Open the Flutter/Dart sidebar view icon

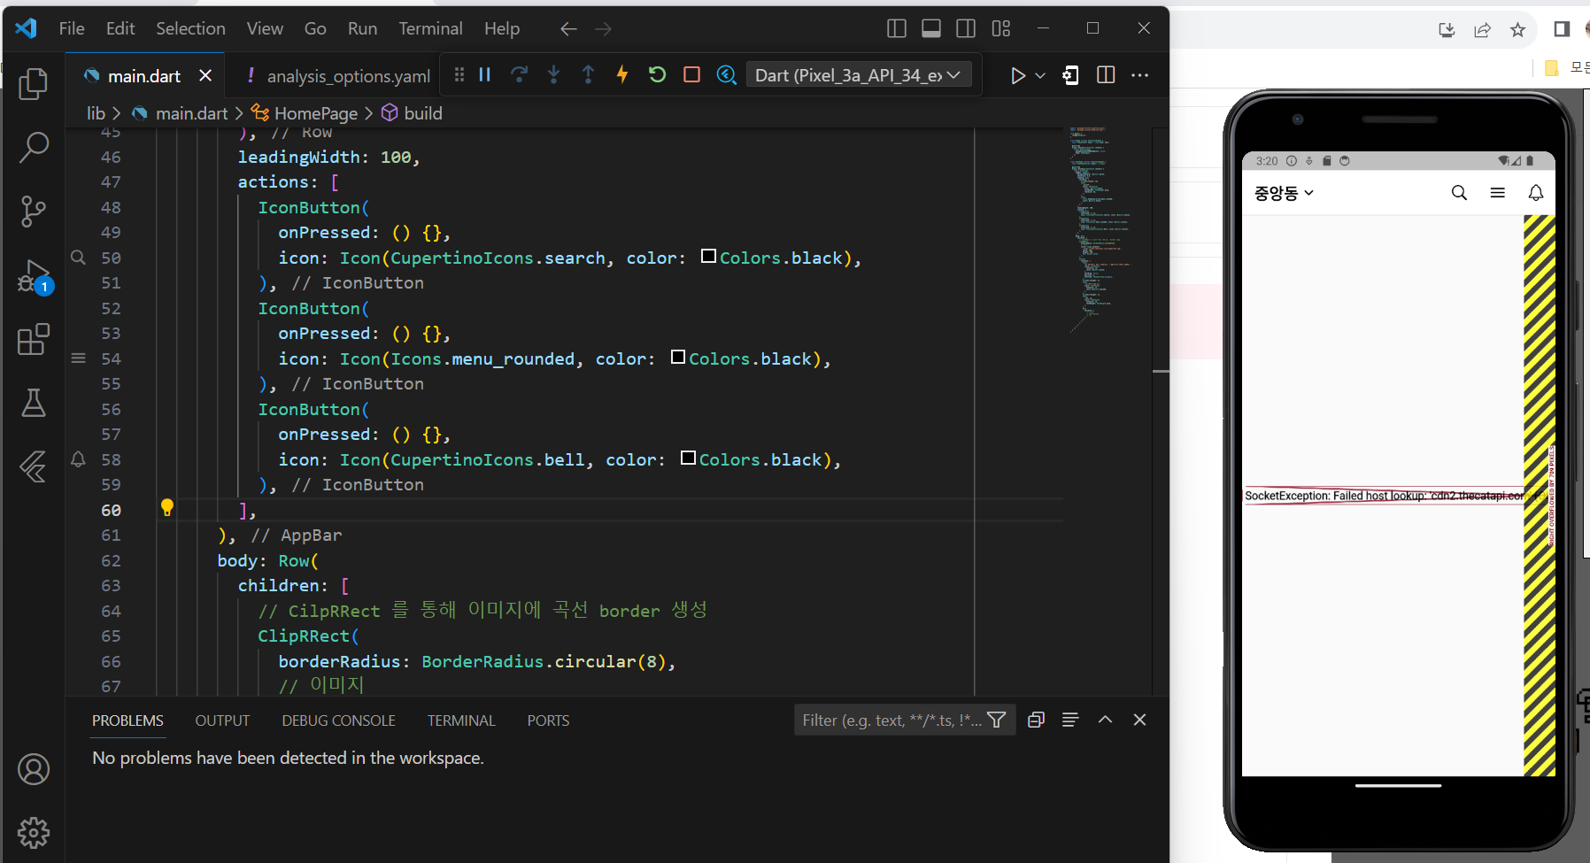click(x=33, y=466)
